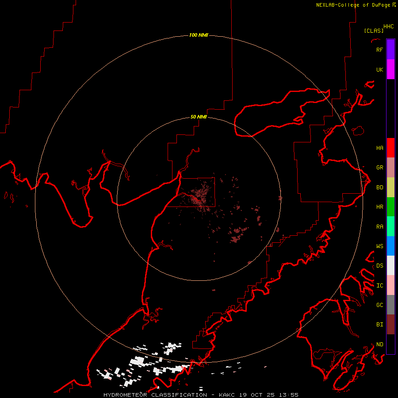The height and width of the screenshot is (398, 398).
Task: Click the DS legend label
Action: click(379, 265)
